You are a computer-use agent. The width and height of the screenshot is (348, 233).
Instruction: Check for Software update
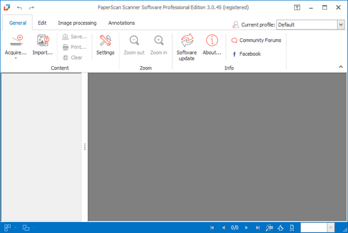(x=187, y=46)
